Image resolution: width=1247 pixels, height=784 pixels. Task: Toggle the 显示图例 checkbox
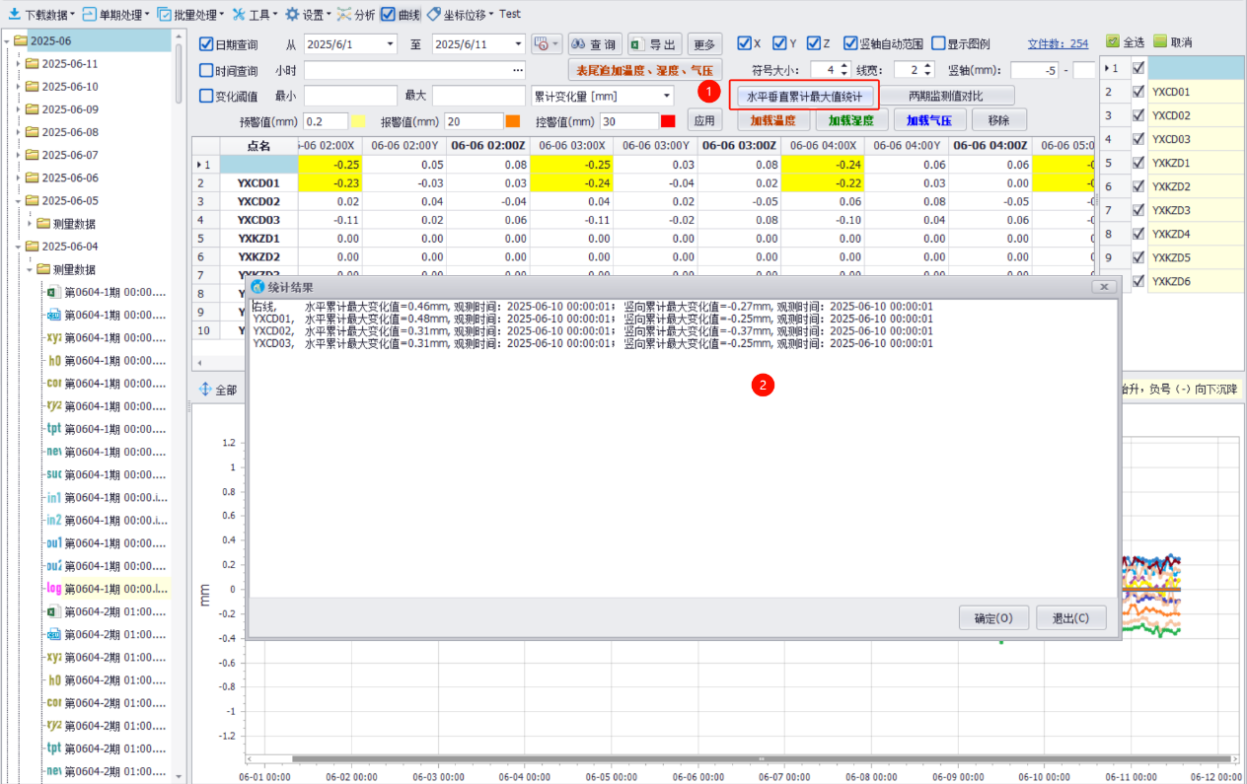tap(938, 44)
